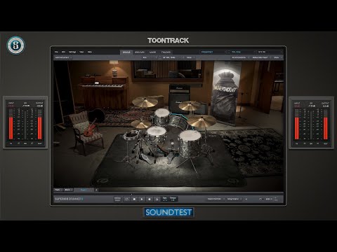Select the Track 1 tab

84,190
